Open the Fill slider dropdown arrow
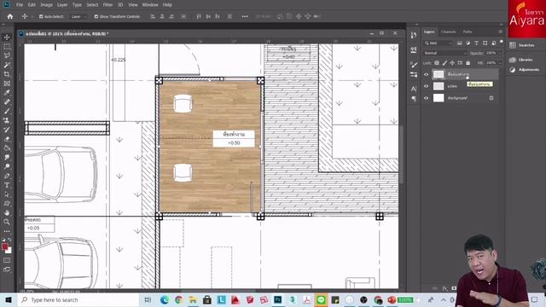Viewport: 546px width, 307px height. [500, 63]
